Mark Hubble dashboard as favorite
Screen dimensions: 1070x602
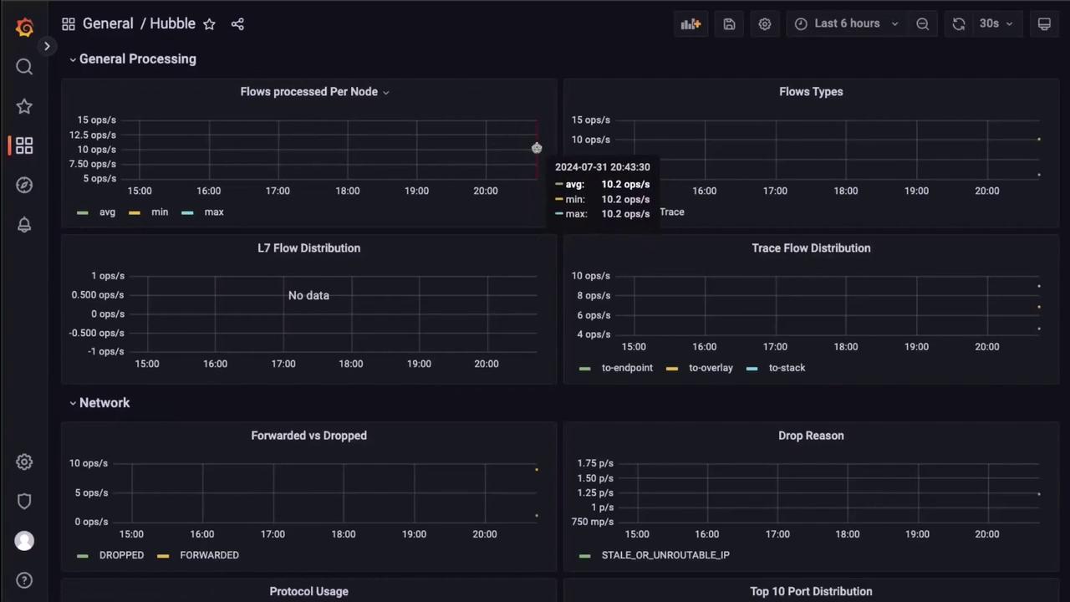click(209, 24)
